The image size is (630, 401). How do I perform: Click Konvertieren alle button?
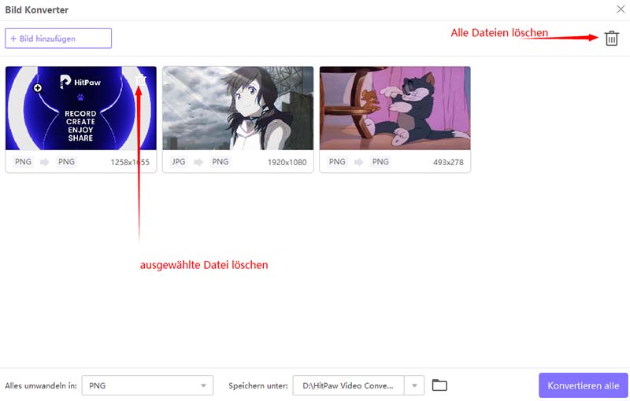point(583,385)
